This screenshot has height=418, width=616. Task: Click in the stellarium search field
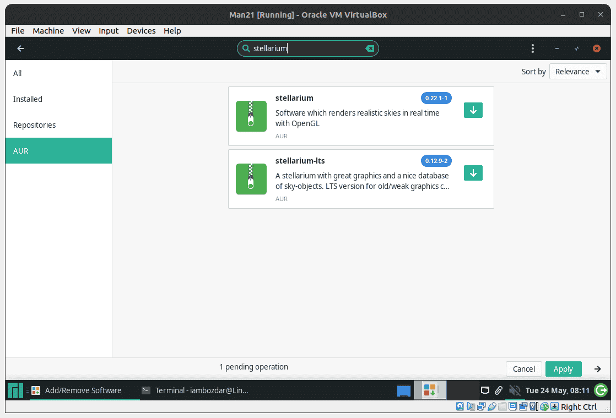click(x=307, y=48)
